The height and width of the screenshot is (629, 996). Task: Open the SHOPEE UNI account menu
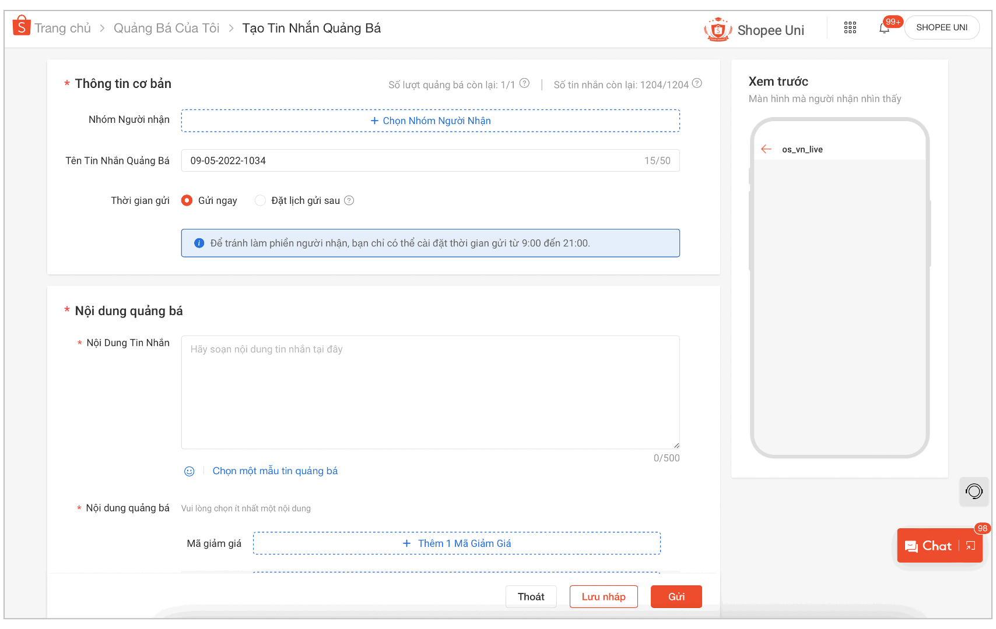(x=941, y=27)
